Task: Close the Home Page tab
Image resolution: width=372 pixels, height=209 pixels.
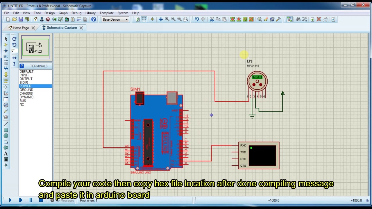Action: pos(33,28)
